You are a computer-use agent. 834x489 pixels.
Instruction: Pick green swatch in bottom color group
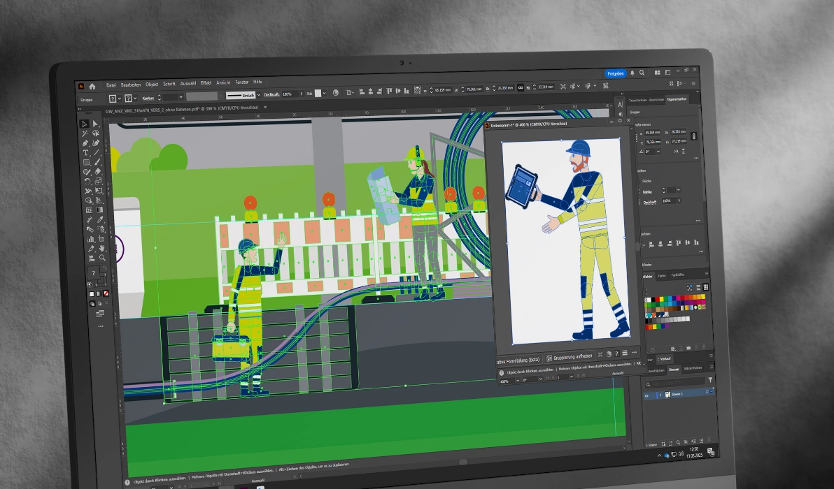(658, 326)
